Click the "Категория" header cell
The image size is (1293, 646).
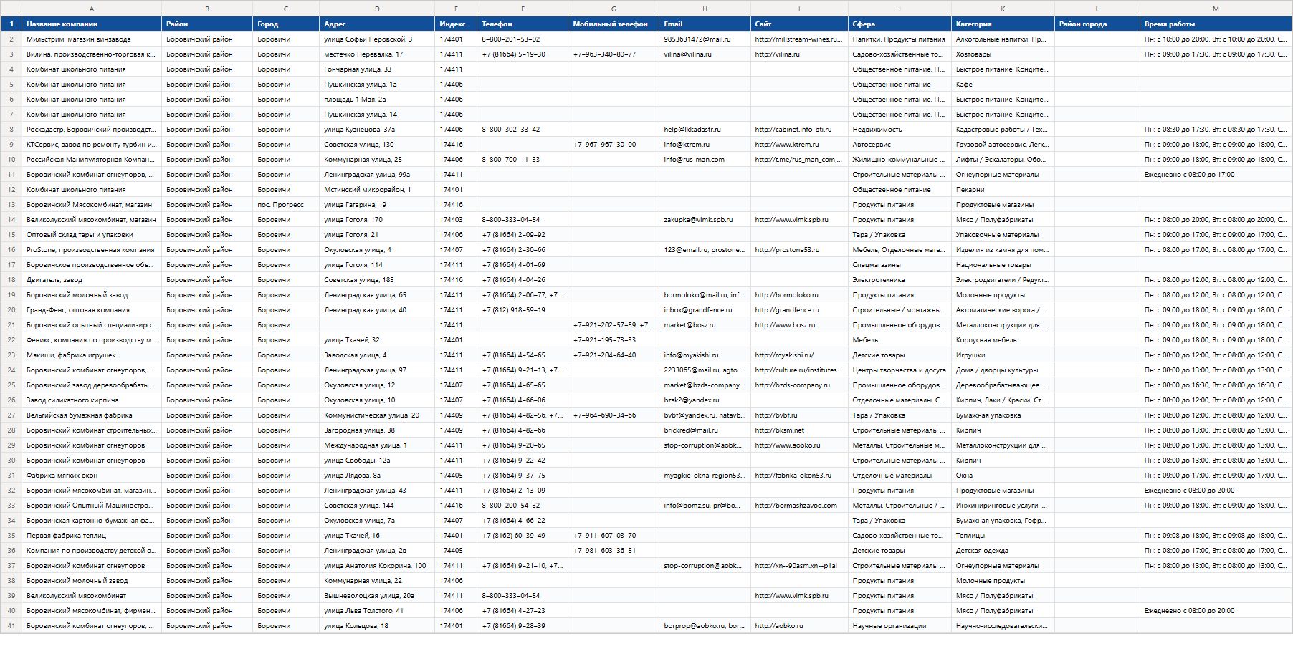(1003, 24)
